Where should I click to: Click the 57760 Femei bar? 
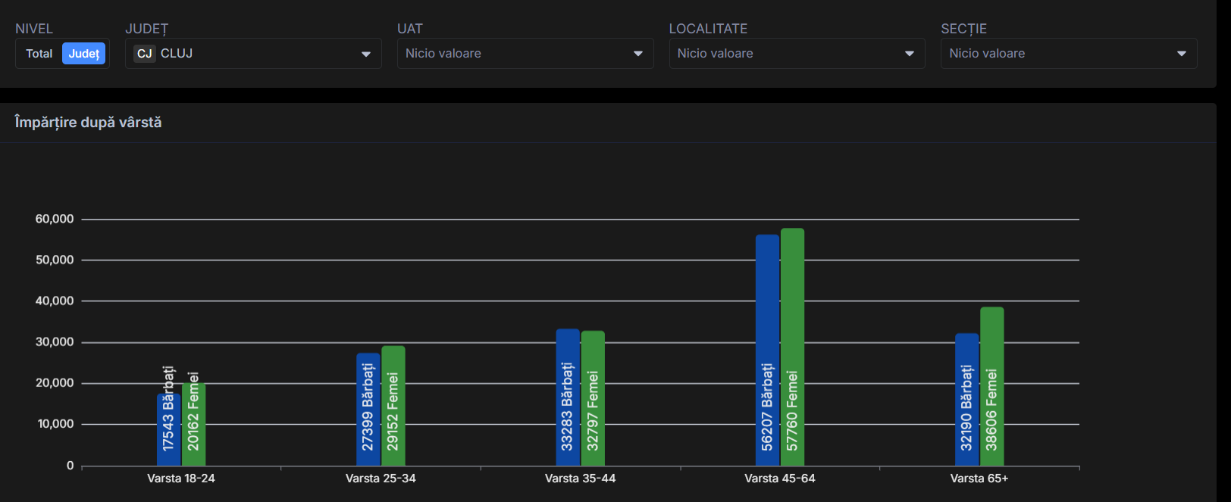pos(792,347)
